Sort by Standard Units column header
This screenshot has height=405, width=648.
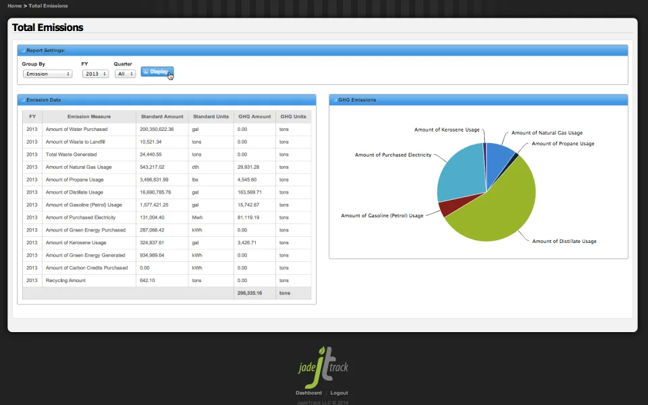point(211,117)
